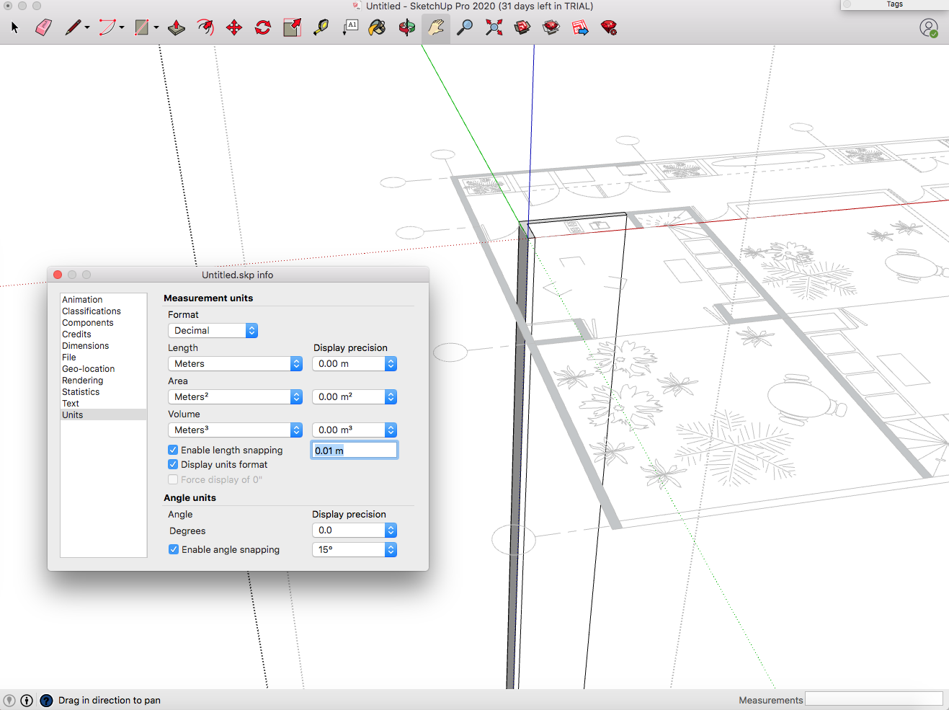Open the Area Meters² dropdown

click(235, 396)
